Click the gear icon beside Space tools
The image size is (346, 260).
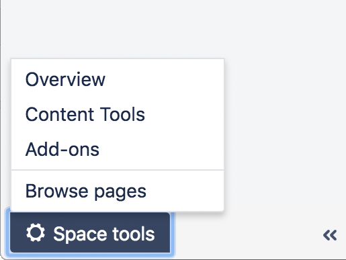tap(36, 232)
